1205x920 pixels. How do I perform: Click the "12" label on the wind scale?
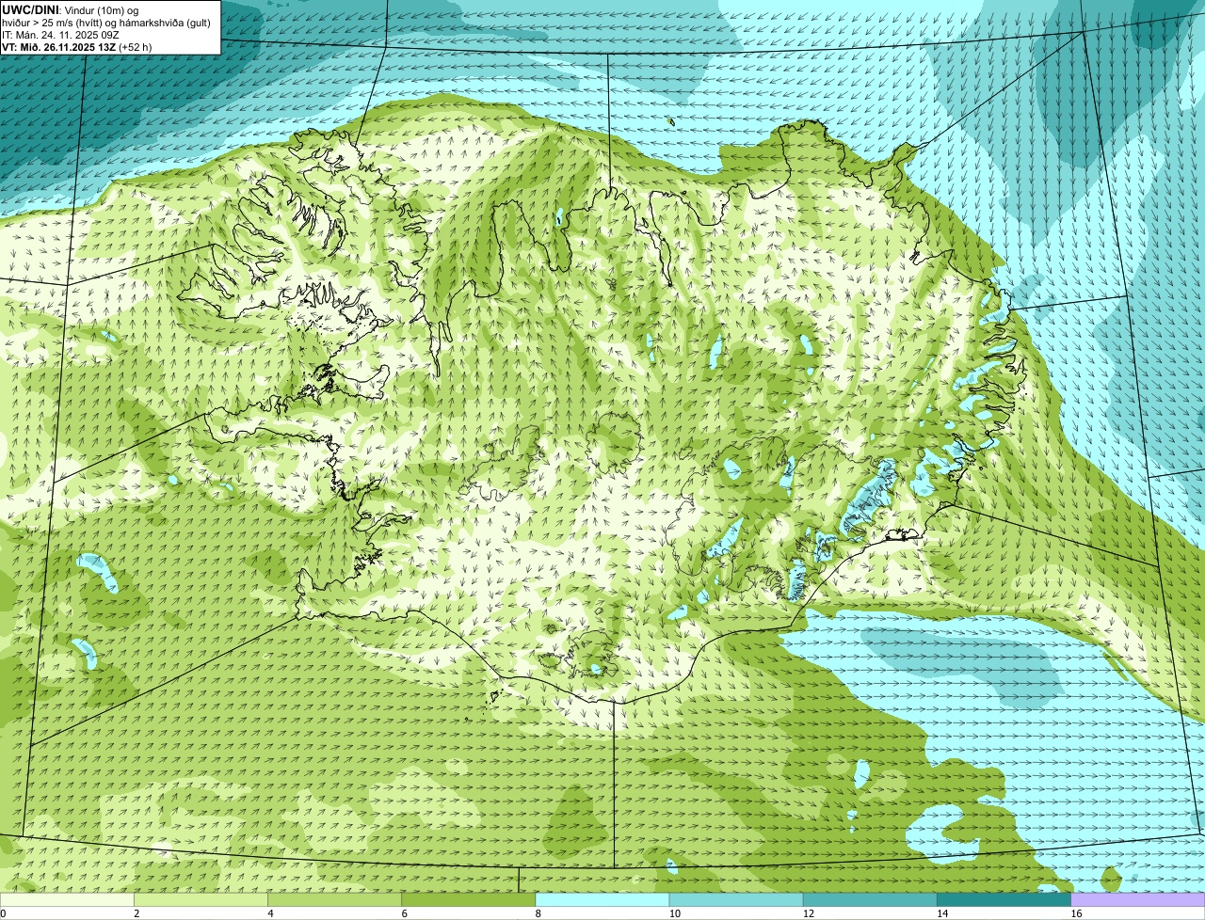click(x=808, y=913)
